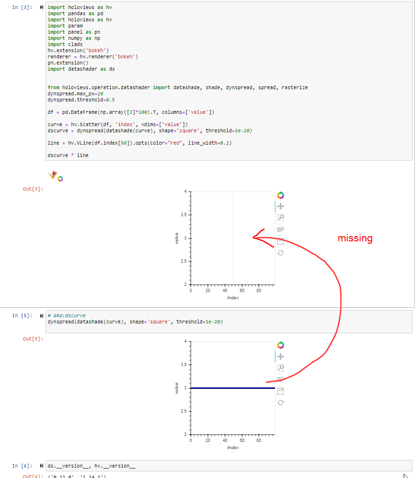Click the small HoloViews logo under the first cell

[x=54, y=175]
